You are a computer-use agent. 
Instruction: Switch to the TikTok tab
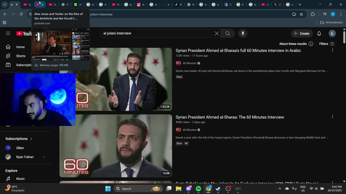pos(178,5)
